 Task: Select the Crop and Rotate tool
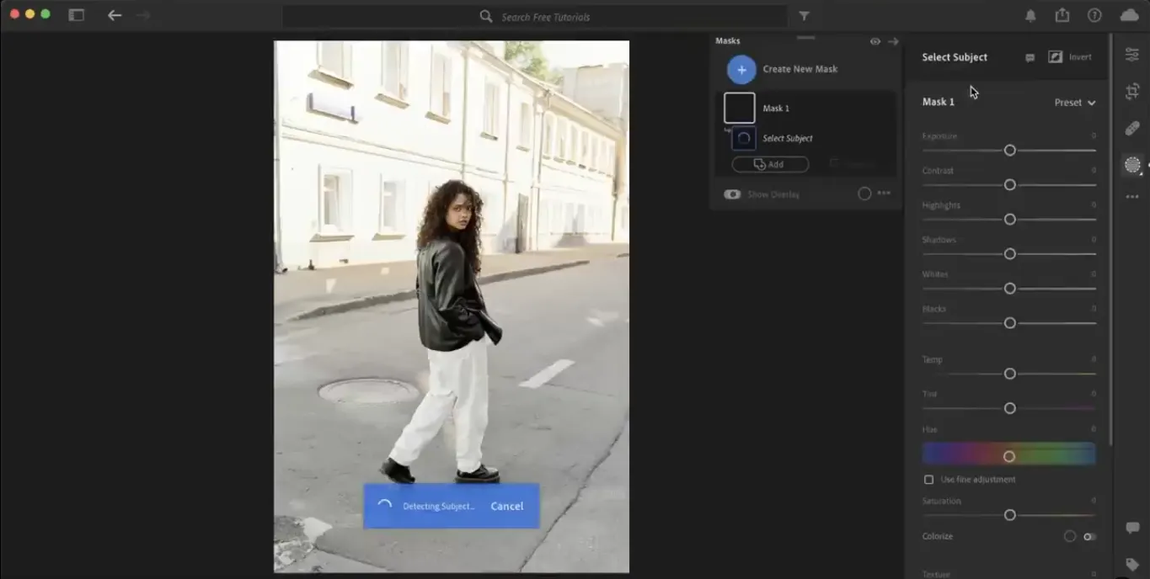pyautogui.click(x=1131, y=92)
